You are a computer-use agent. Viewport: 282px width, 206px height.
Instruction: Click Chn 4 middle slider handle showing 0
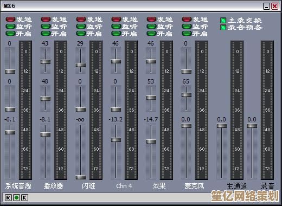(x=116, y=110)
